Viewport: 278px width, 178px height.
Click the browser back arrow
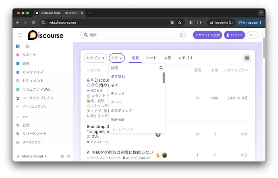coord(17,23)
